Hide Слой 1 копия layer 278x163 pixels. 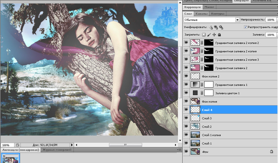[x=186, y=135]
